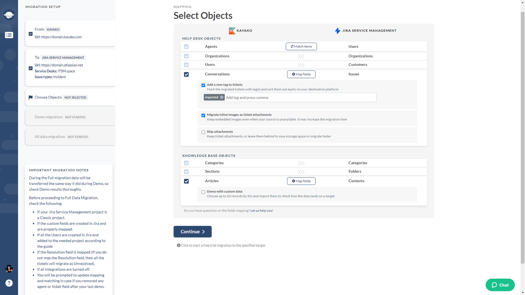Viewport: 525px width, 295px height.
Task: Open the Chat widget
Action: coord(500,285)
